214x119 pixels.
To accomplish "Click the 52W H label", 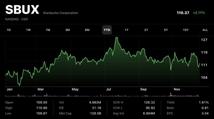I will [118, 102].
